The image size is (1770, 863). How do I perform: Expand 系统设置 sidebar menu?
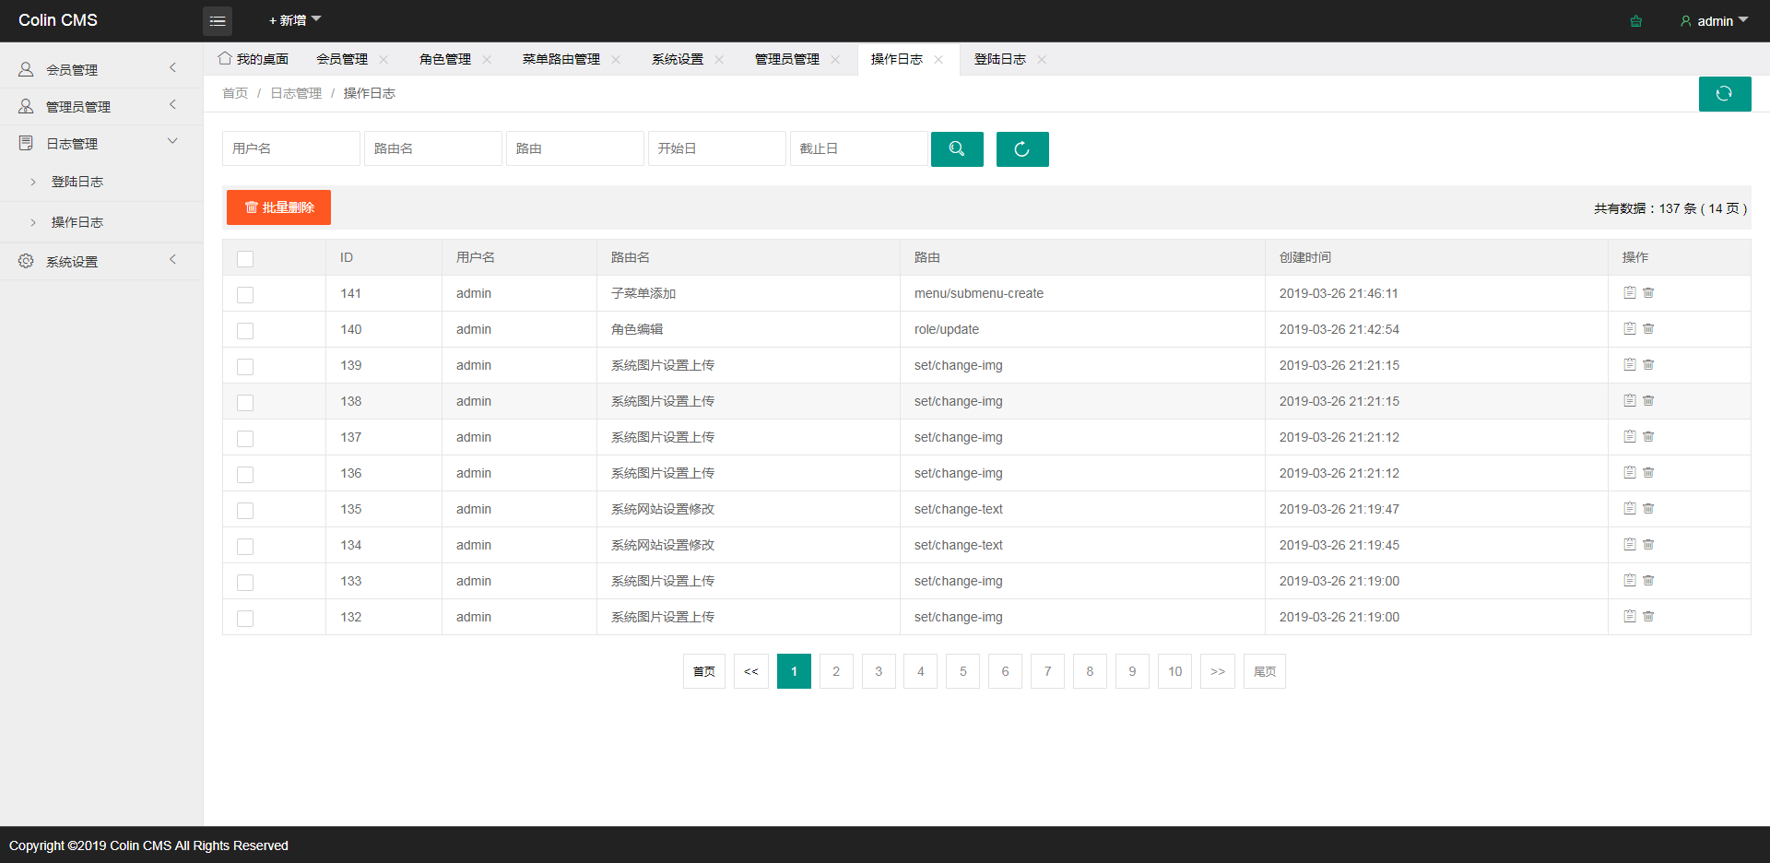coord(101,261)
